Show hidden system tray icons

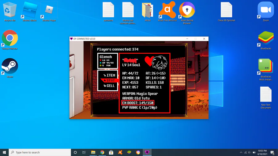click(241, 152)
